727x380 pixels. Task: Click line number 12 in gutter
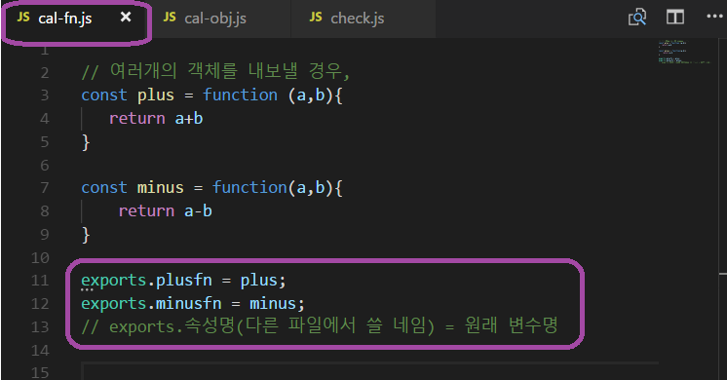tap(40, 304)
